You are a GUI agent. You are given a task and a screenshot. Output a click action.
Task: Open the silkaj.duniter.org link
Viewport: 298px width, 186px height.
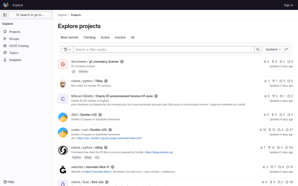pos(159,152)
